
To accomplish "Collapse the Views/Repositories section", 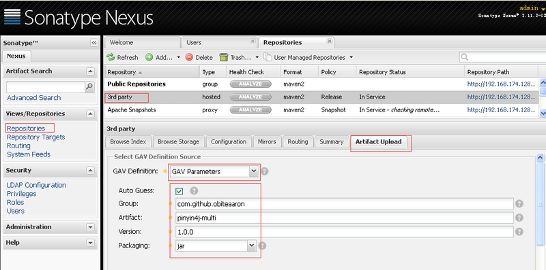I will click(x=90, y=114).
